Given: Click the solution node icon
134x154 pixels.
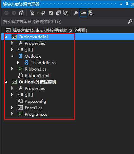Looking at the screenshot, I should [8, 30].
